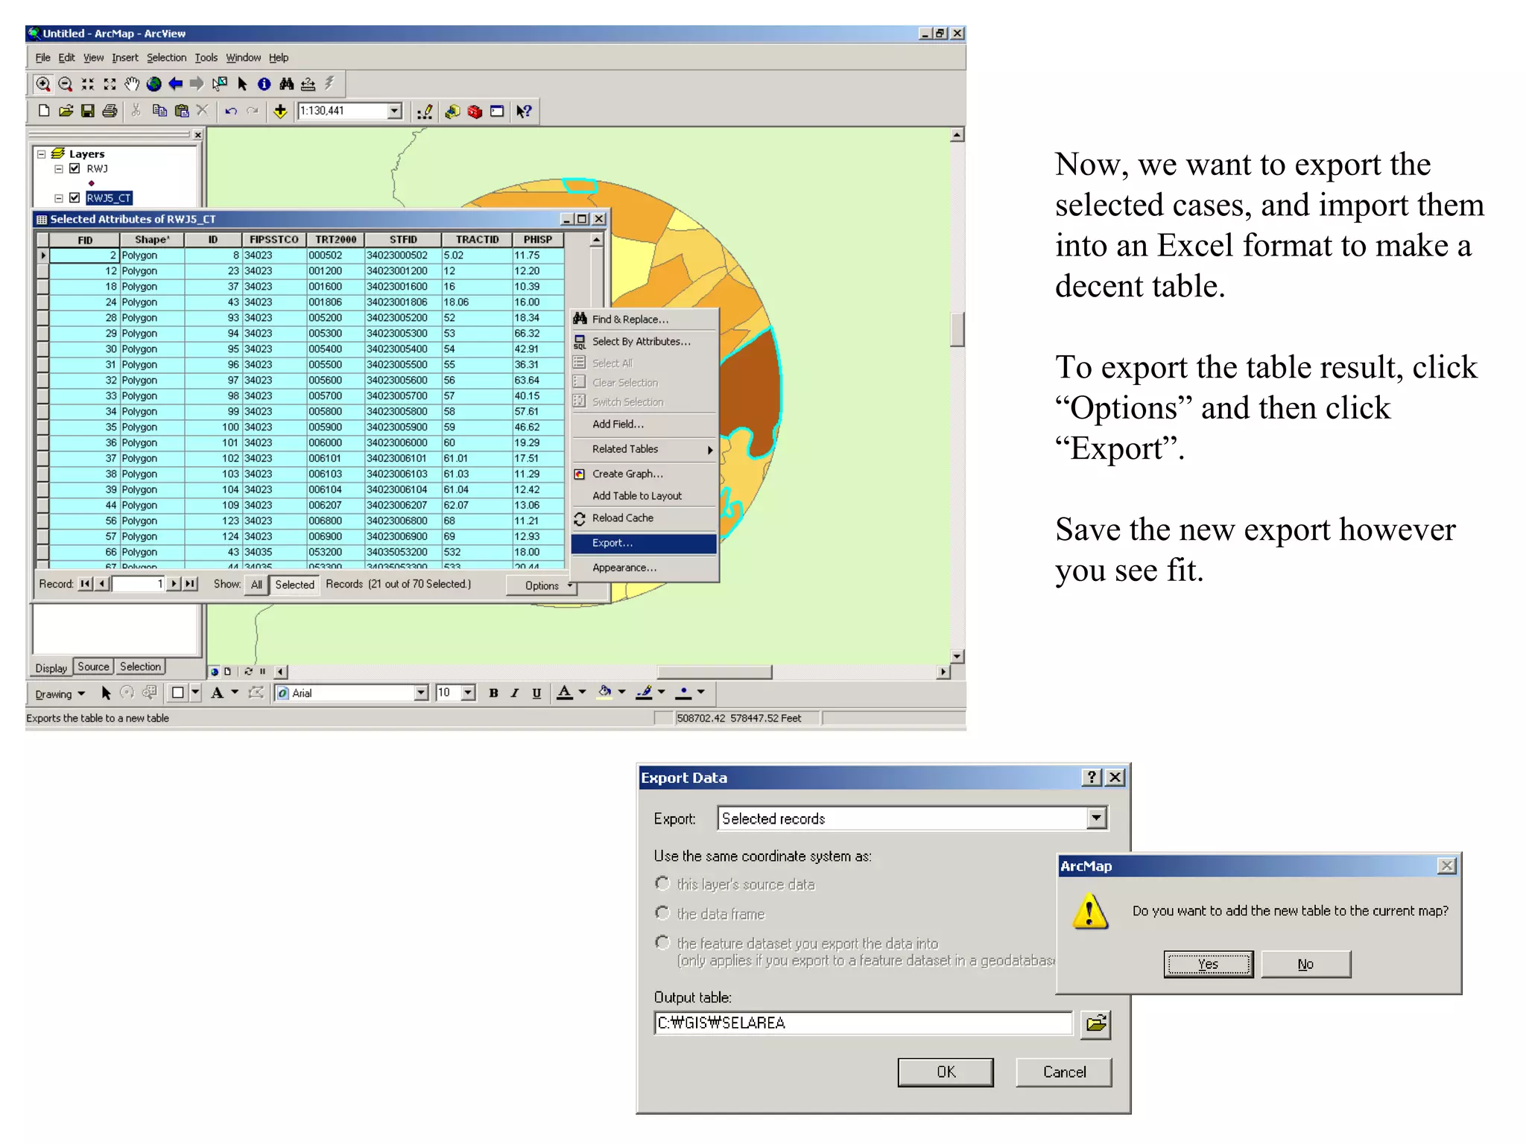Screen dimensions: 1526x1144
Task: Open the font color picker
Action: coord(582,693)
